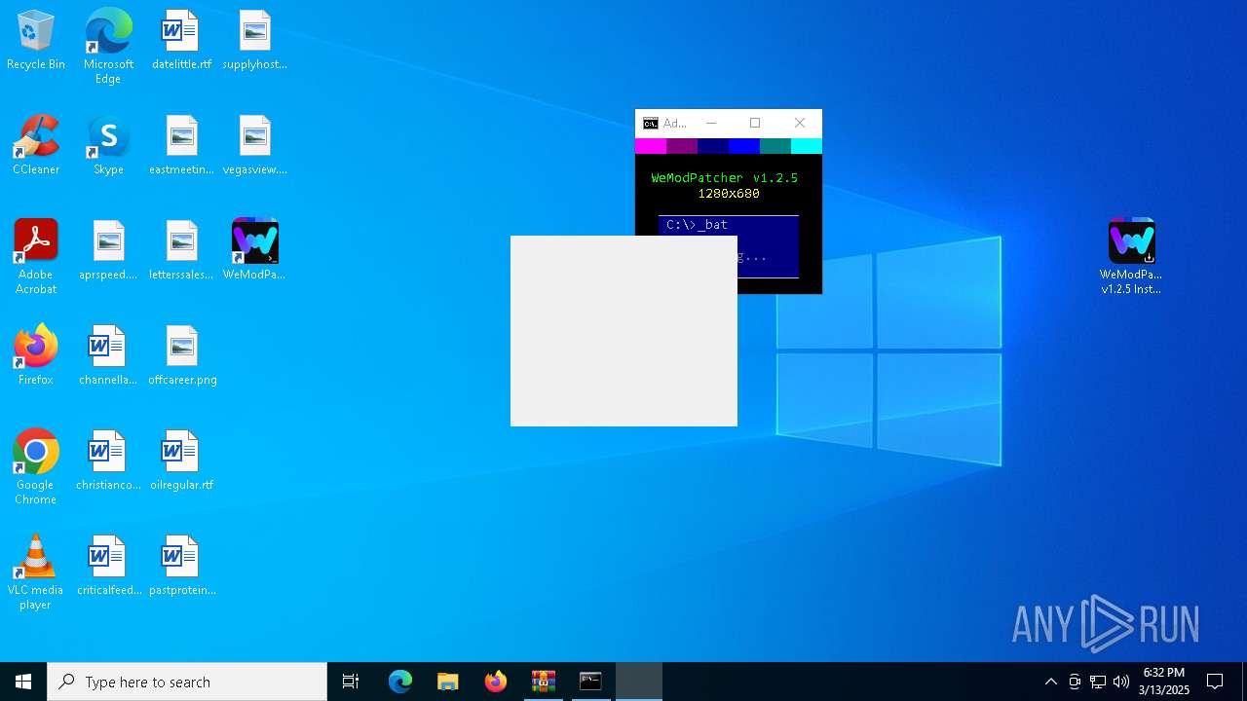Minimize the WeModPatcher console window
Viewport: 1247px width, 701px height.
coord(711,124)
